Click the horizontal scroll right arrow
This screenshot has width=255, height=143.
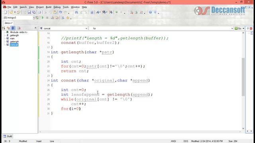coord(240,131)
